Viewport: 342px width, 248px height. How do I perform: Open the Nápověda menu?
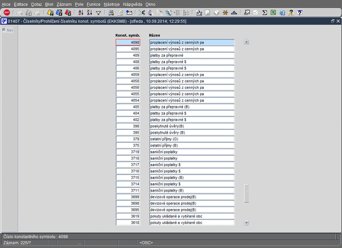[x=133, y=4]
